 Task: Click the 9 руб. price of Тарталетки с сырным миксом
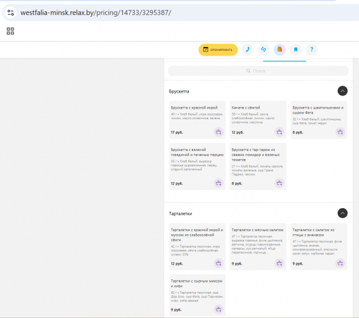pyautogui.click(x=176, y=310)
